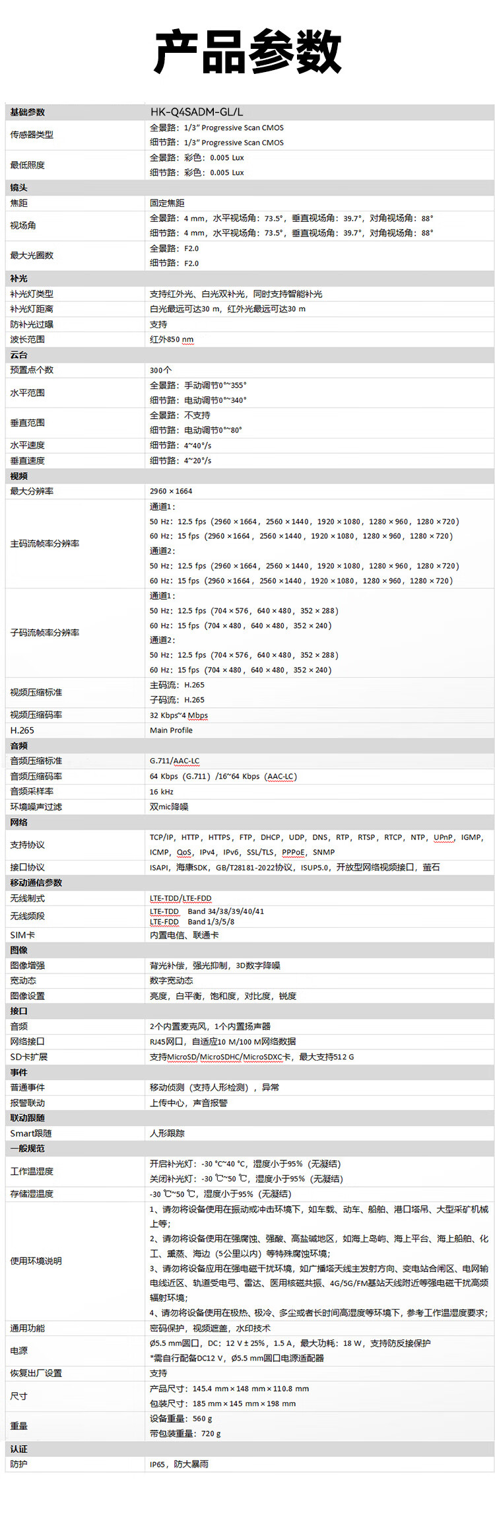This screenshot has height=1519, width=495.
Task: Click the 云台 section header
Action: point(18,355)
